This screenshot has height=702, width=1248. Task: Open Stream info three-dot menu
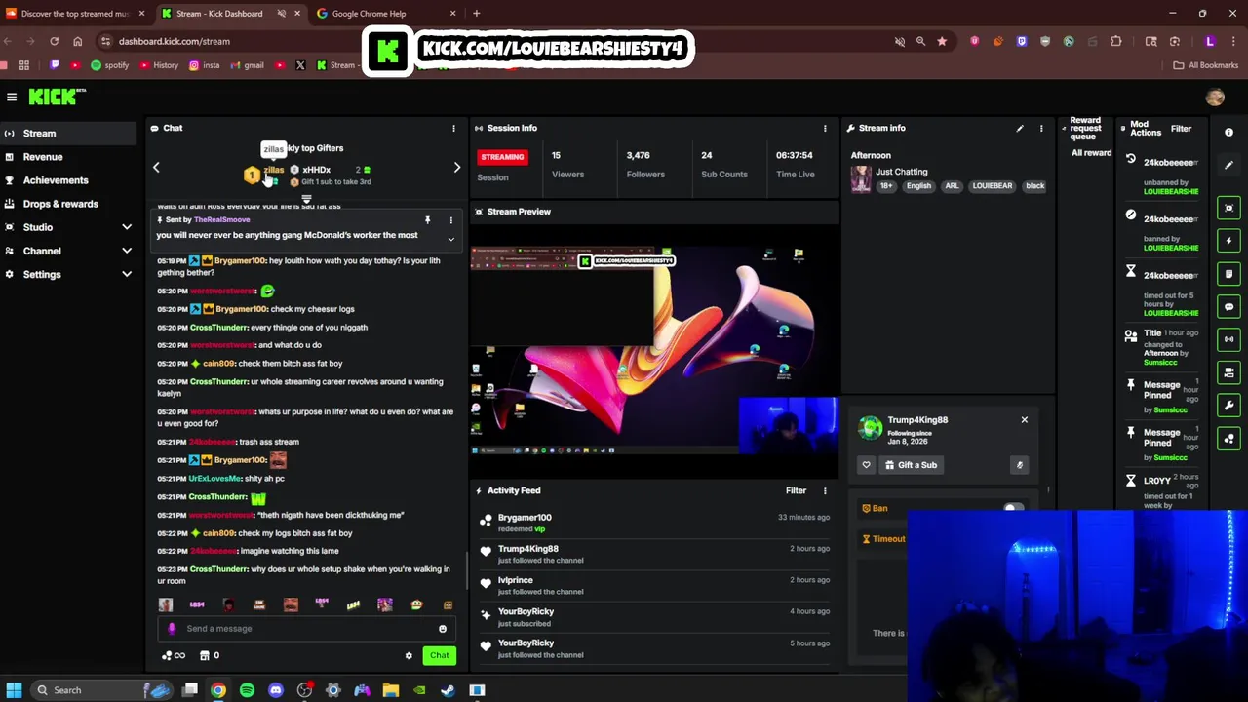(x=1041, y=128)
